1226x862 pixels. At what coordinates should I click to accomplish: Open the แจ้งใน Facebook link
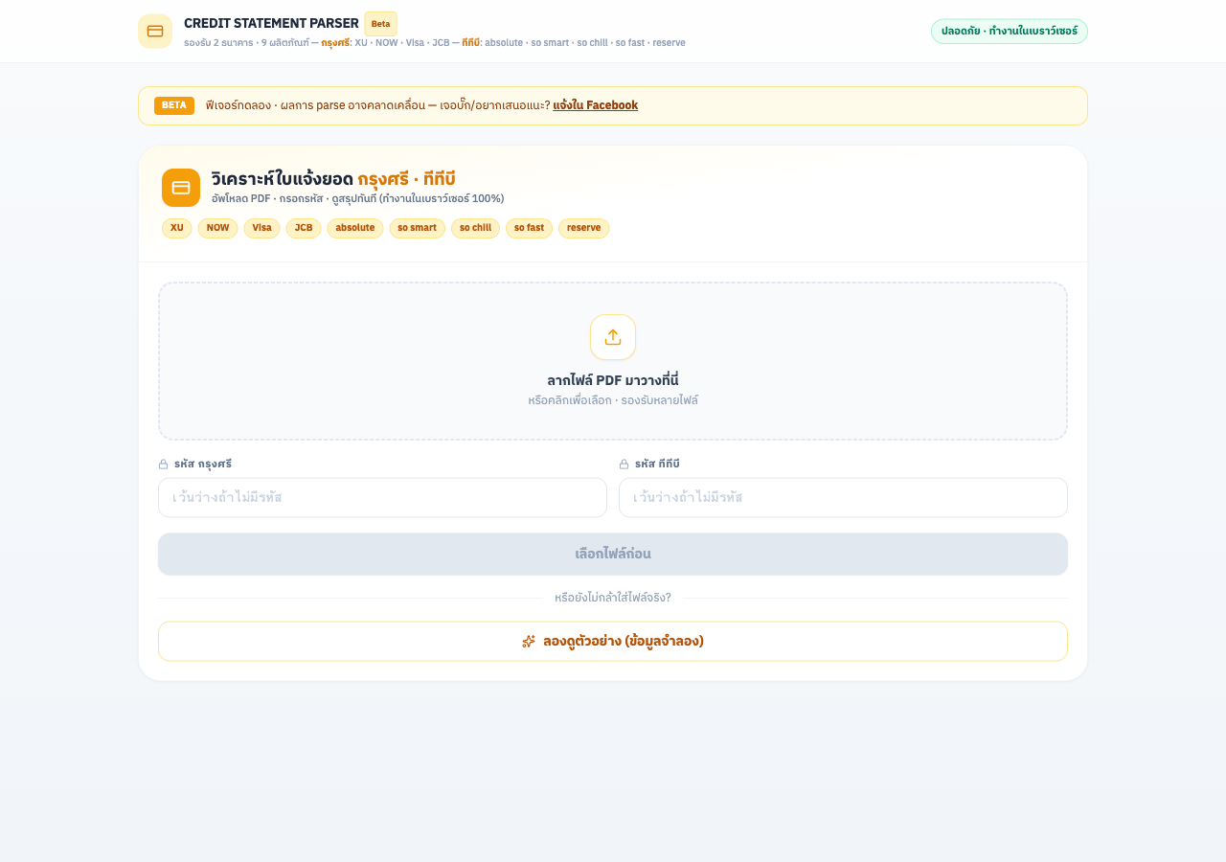click(596, 105)
